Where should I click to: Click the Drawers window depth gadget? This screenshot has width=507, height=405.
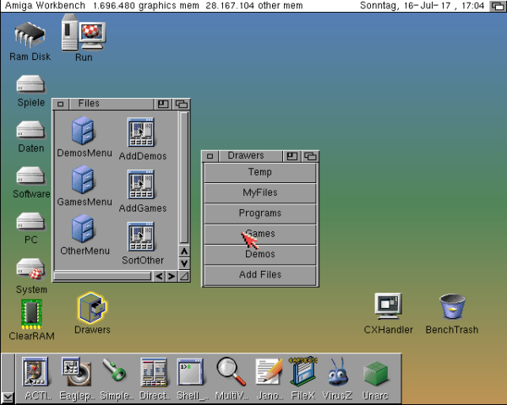click(x=310, y=156)
